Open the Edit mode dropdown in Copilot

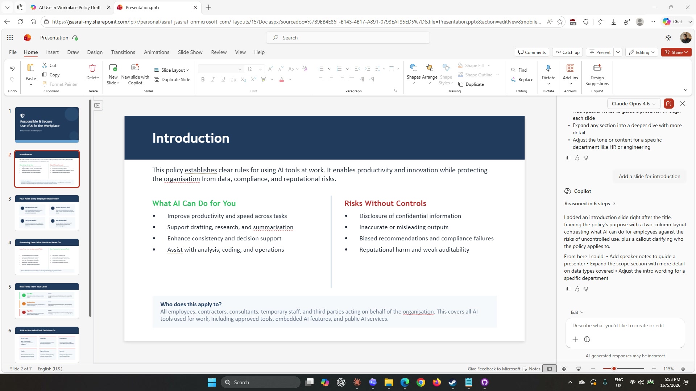[577, 312]
